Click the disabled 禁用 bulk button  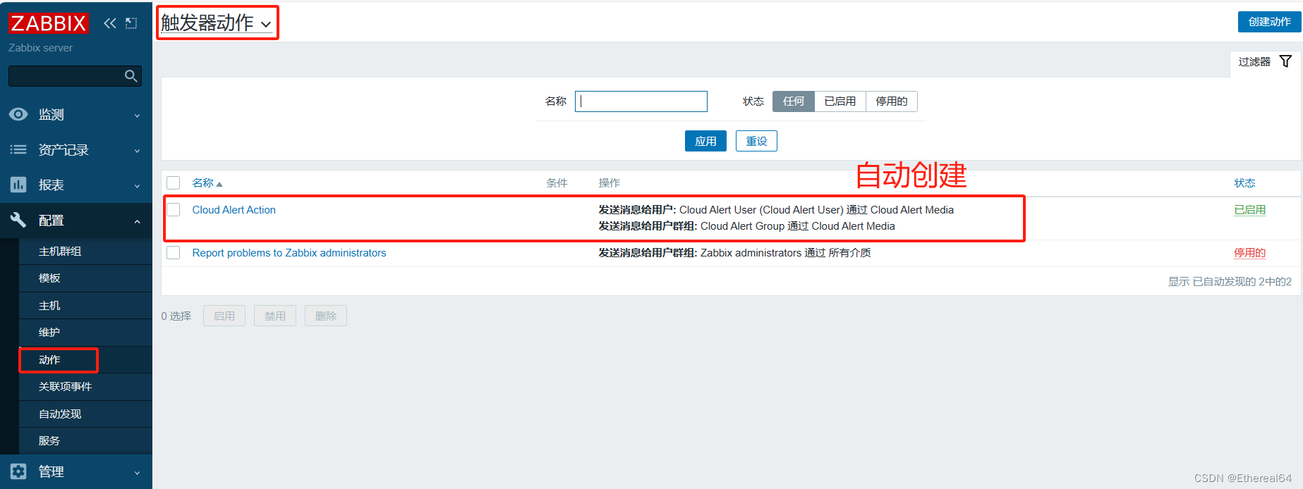[x=275, y=316]
